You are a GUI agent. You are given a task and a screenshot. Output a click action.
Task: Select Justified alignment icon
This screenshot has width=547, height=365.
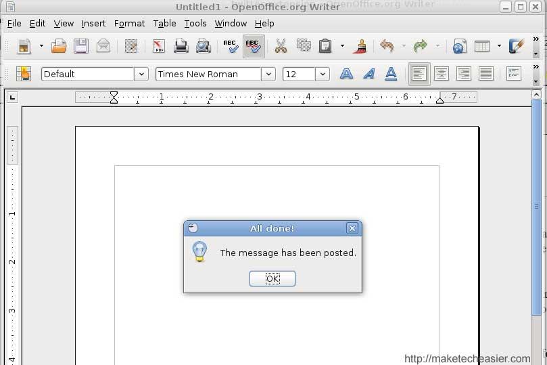(486, 74)
